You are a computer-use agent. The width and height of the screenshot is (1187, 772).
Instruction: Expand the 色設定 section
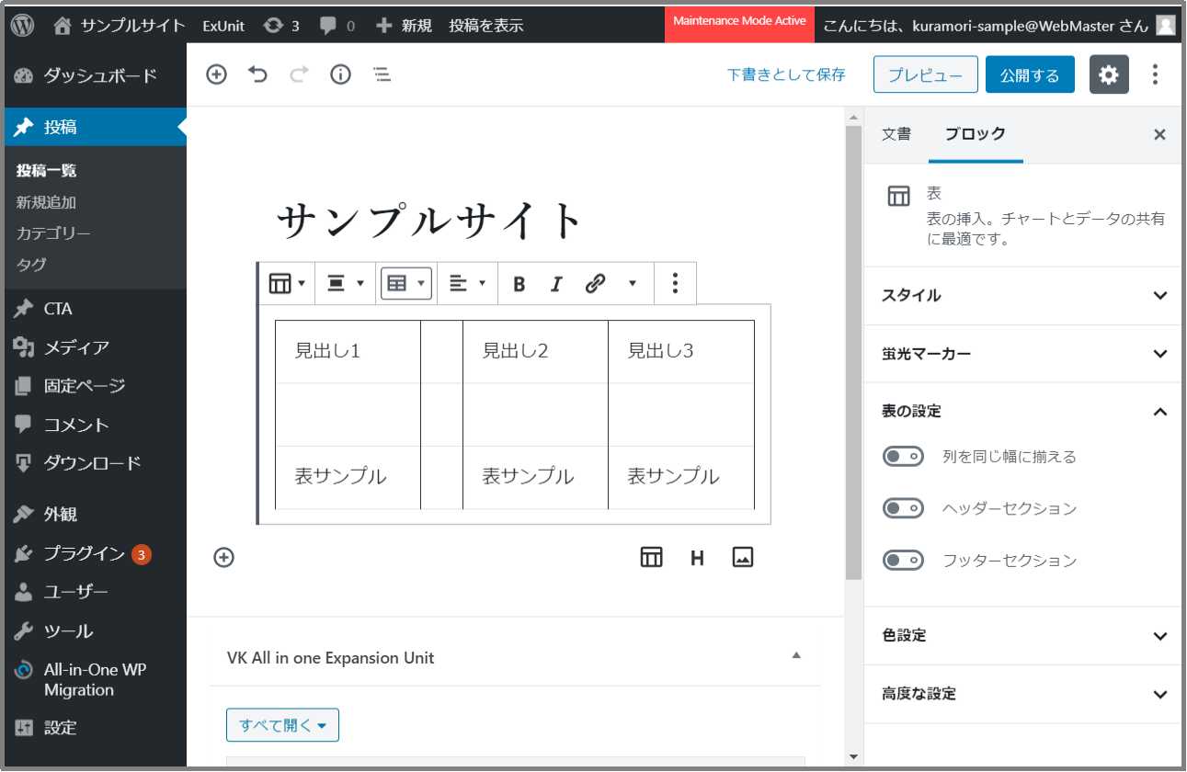click(x=1022, y=636)
